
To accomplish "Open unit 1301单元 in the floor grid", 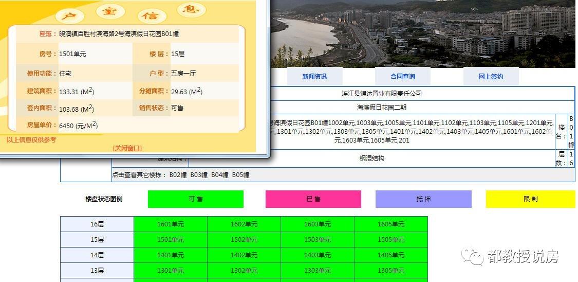I will 170,271.
